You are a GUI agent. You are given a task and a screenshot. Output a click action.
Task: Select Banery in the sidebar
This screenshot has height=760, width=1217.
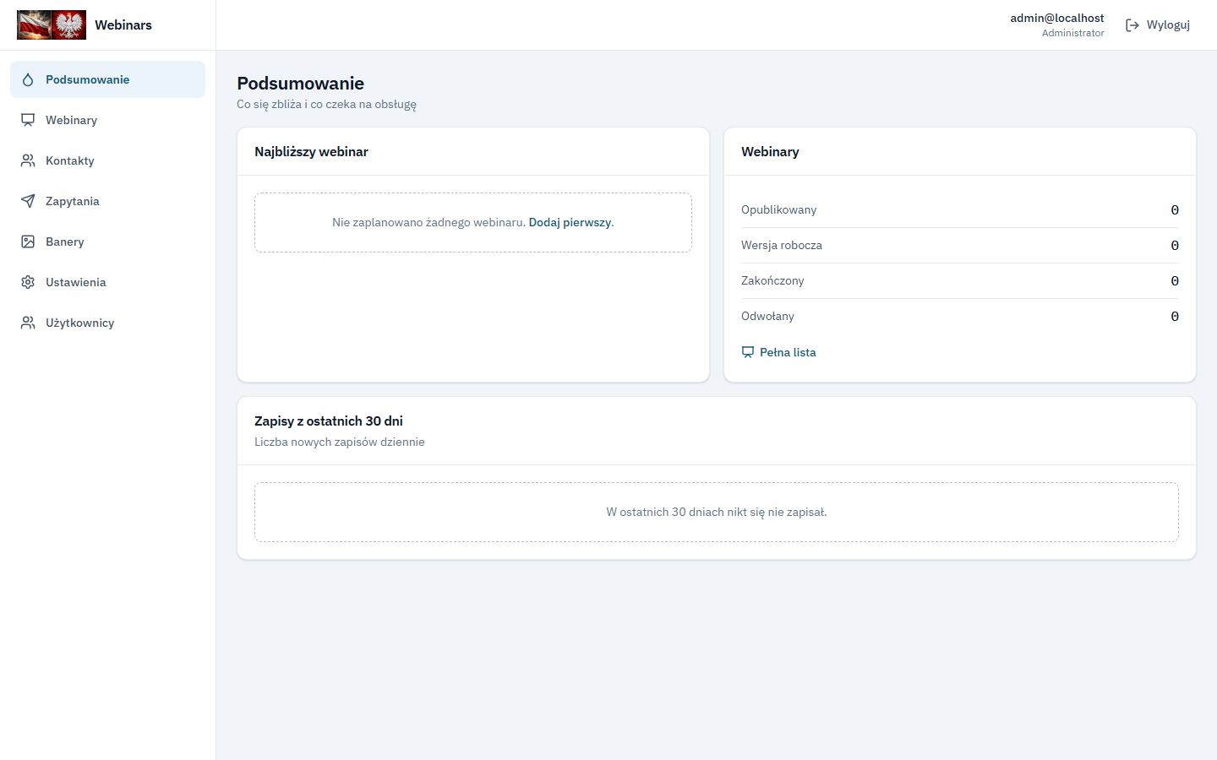point(107,242)
